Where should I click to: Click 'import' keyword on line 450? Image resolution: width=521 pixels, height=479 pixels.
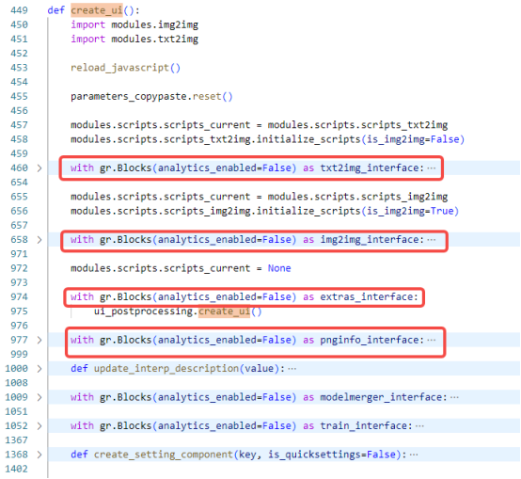pyautogui.click(x=88, y=24)
